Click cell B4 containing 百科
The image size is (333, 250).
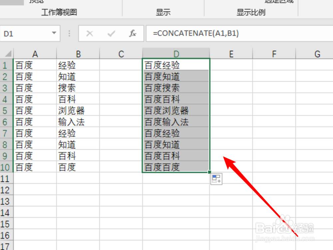78,99
